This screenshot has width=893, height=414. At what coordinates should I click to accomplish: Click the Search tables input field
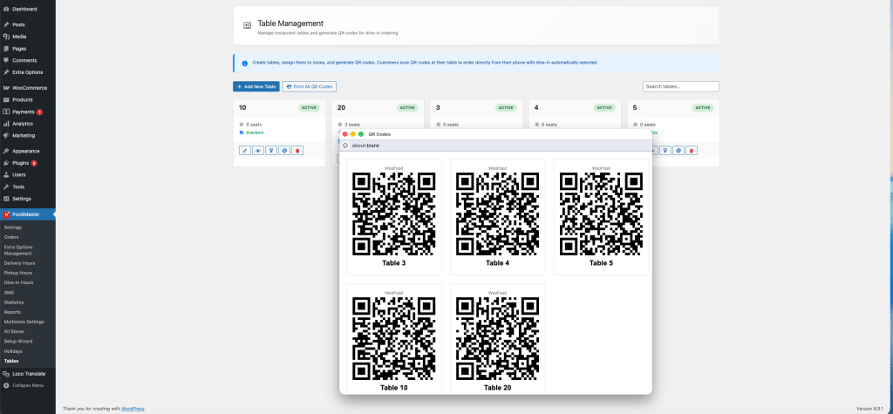pos(680,86)
